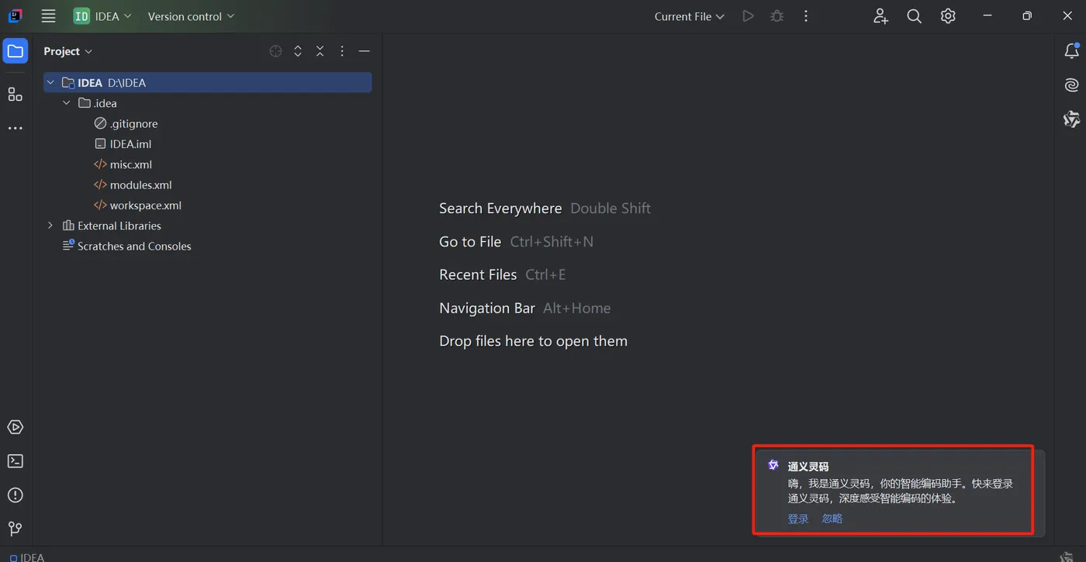Open the IDEA project widget dropdown
The height and width of the screenshot is (562, 1086).
tap(102, 16)
